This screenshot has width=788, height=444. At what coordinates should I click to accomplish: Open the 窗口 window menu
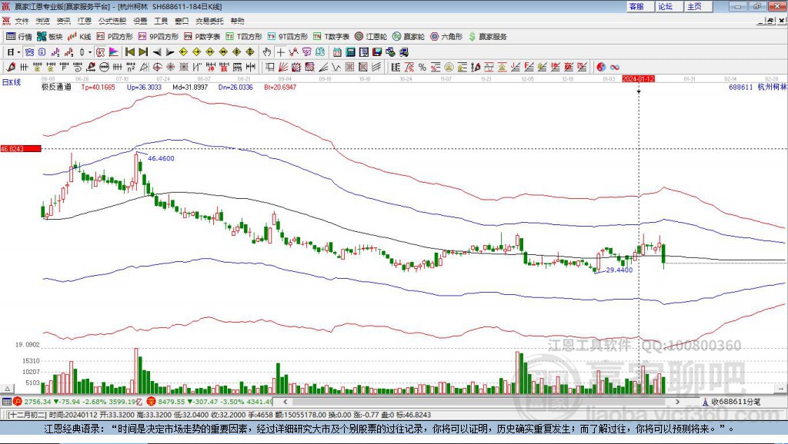[182, 21]
